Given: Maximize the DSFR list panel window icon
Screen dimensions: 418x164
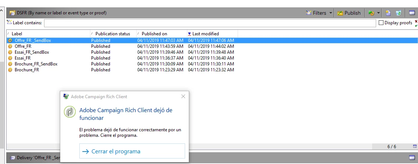Looking at the screenshot, I should coord(411,13).
